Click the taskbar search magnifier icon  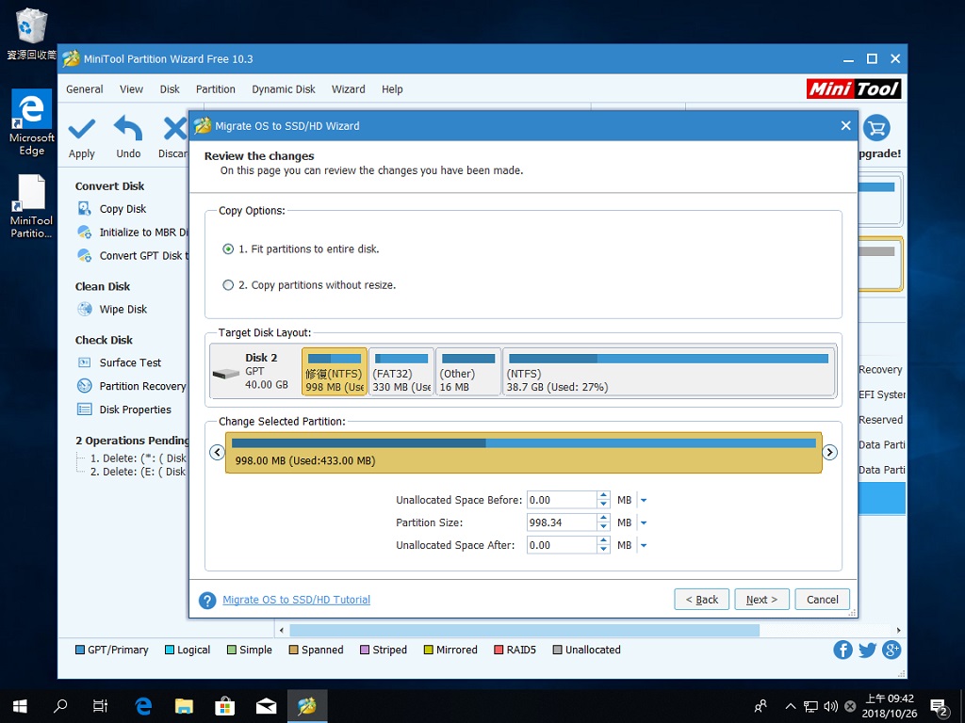(x=60, y=706)
